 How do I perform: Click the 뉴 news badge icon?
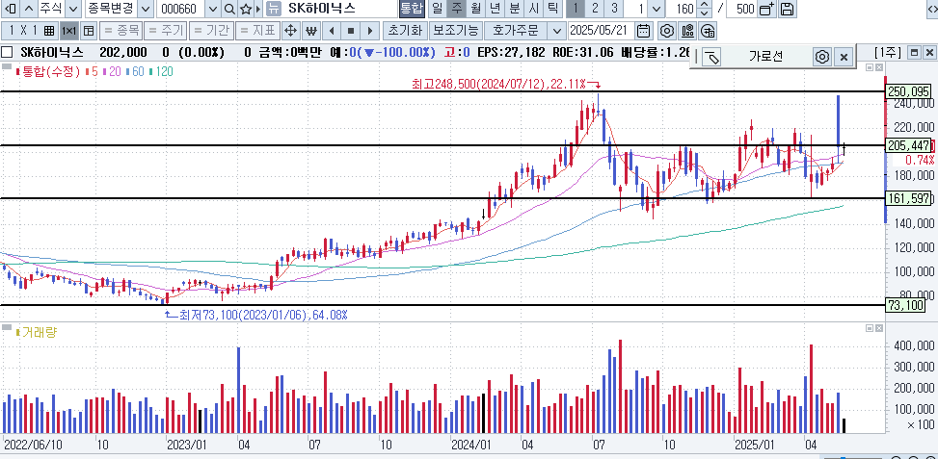point(273,9)
